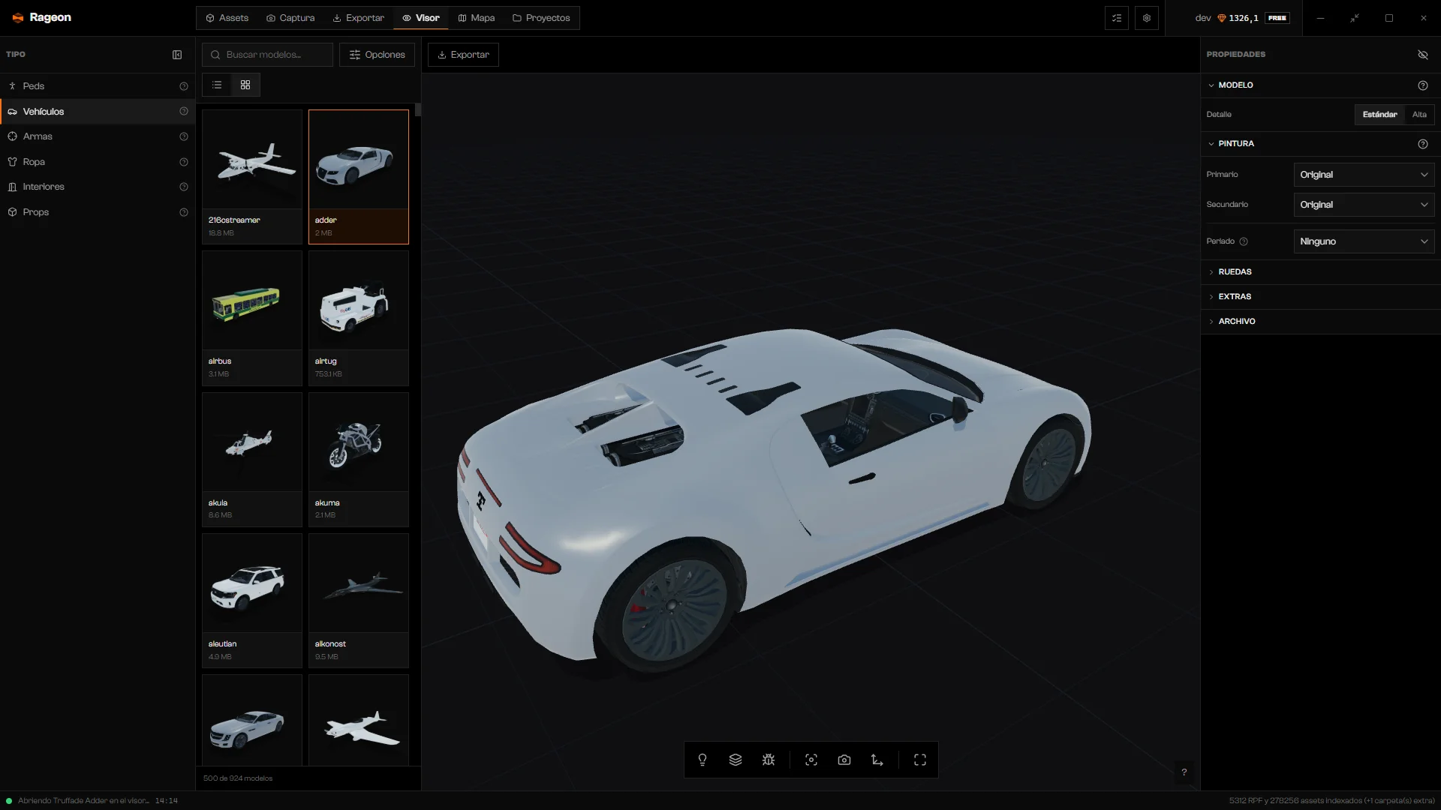1441x810 pixels.
Task: Open the task list icon in title bar
Action: (1117, 18)
